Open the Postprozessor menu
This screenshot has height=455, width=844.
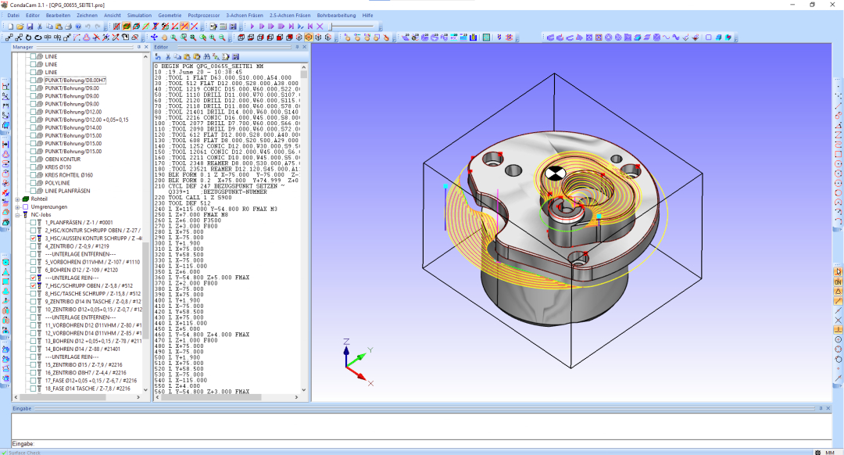click(x=203, y=15)
